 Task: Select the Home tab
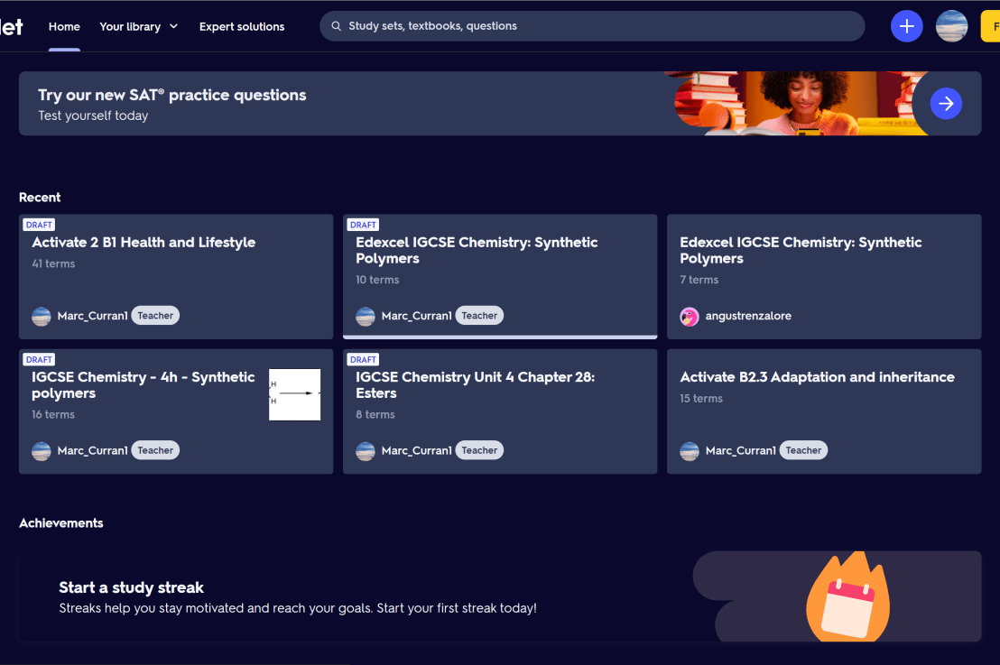(63, 26)
